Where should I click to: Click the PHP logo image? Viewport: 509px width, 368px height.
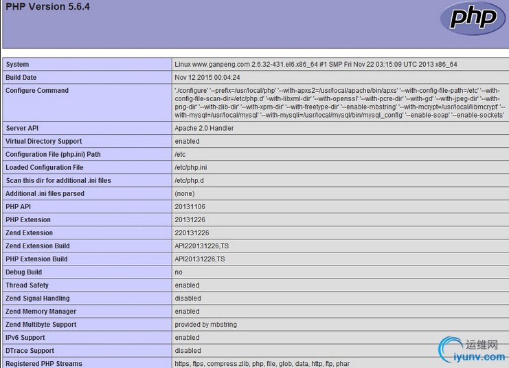pyautogui.click(x=473, y=19)
